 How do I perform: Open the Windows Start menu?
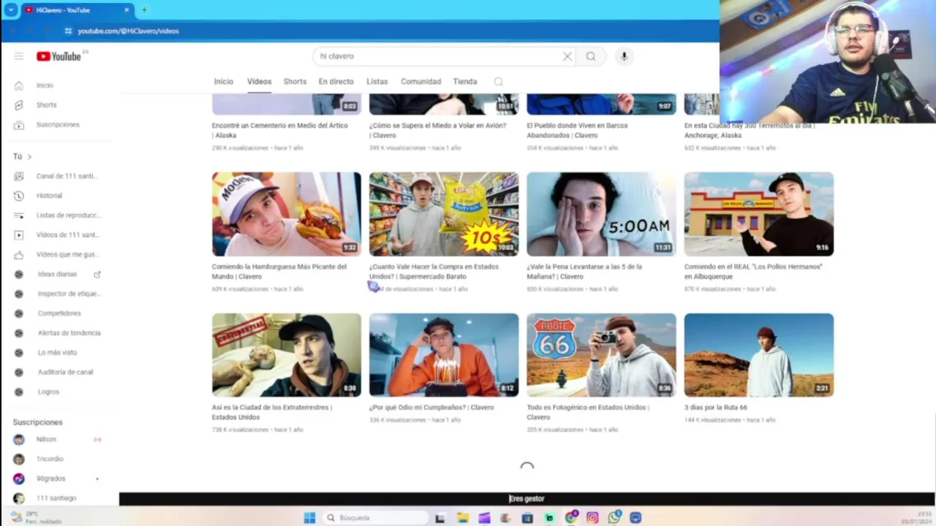click(x=309, y=517)
